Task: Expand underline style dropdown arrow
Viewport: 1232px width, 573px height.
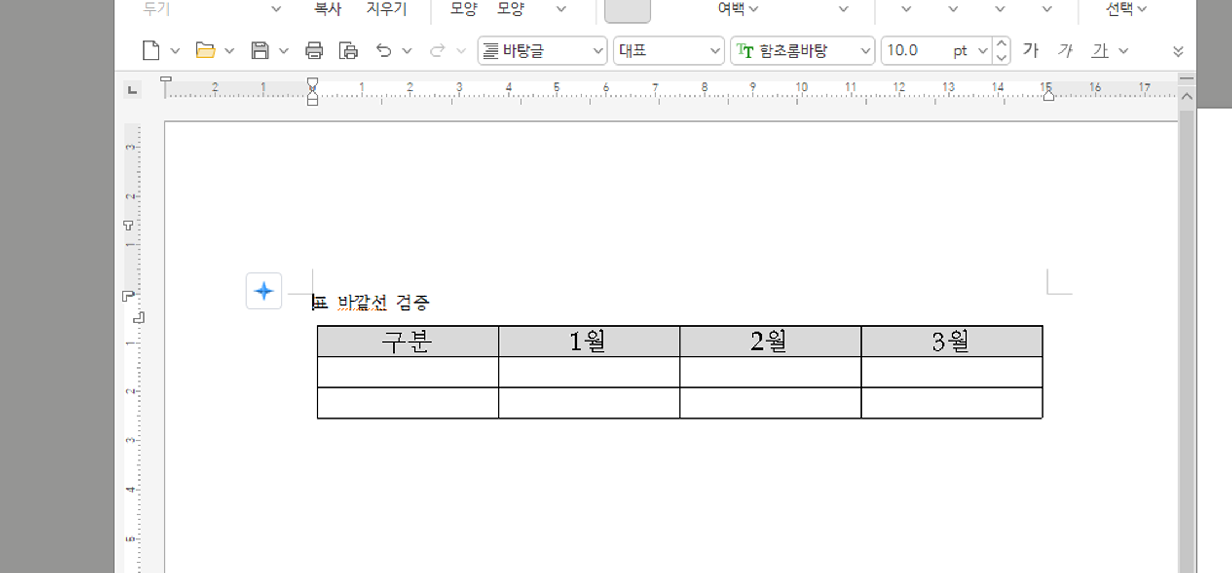Action: [1123, 51]
